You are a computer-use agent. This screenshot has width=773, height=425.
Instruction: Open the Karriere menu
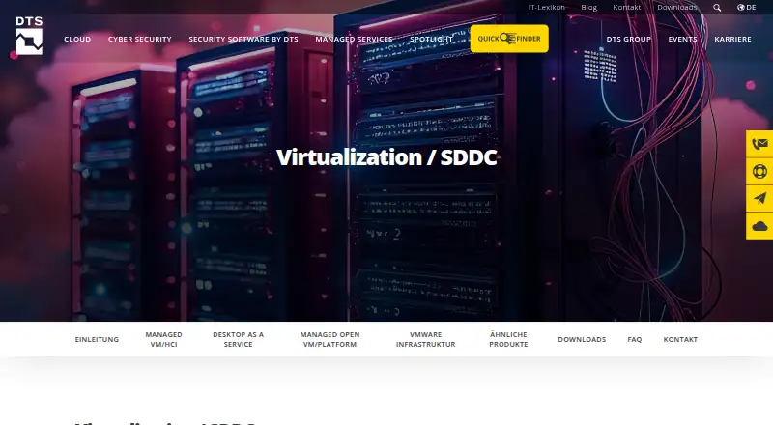[x=733, y=39]
